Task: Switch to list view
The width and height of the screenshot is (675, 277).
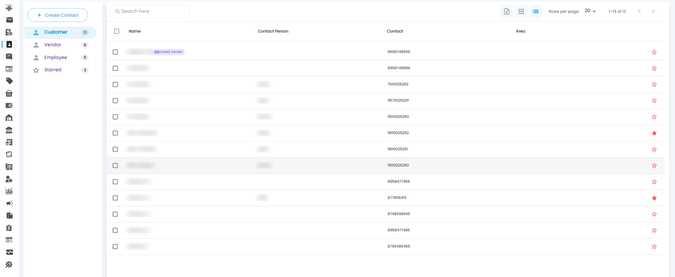Action: point(536,12)
